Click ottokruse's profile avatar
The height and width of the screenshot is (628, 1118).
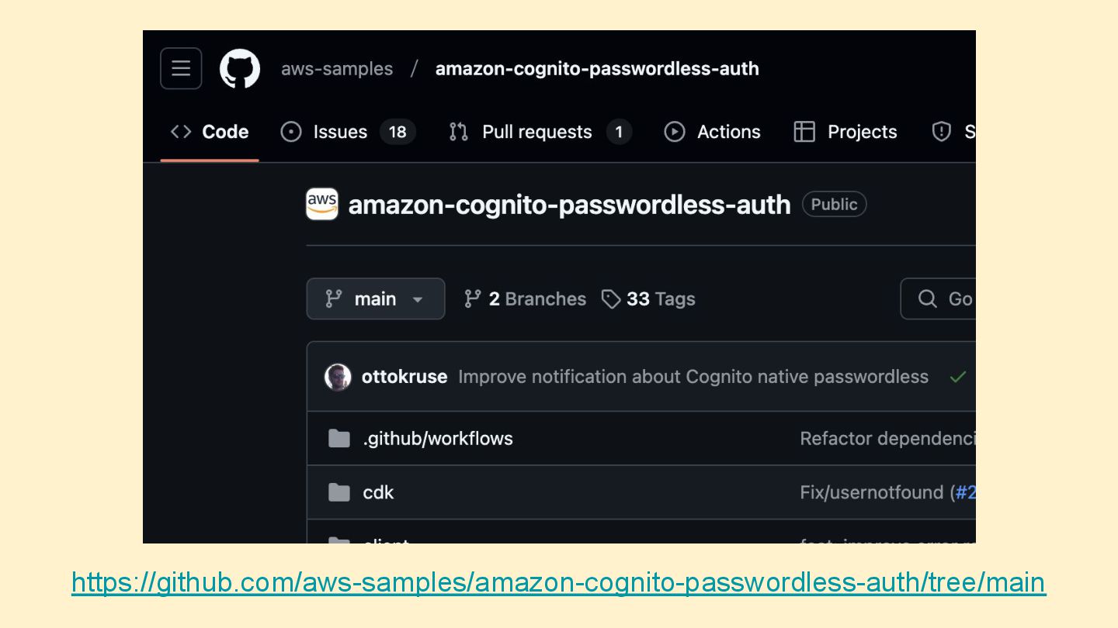pyautogui.click(x=338, y=377)
